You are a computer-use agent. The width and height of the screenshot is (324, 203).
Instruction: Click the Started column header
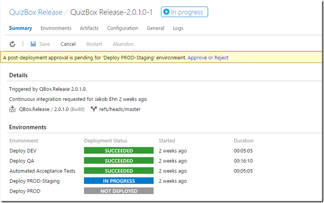pyautogui.click(x=167, y=141)
